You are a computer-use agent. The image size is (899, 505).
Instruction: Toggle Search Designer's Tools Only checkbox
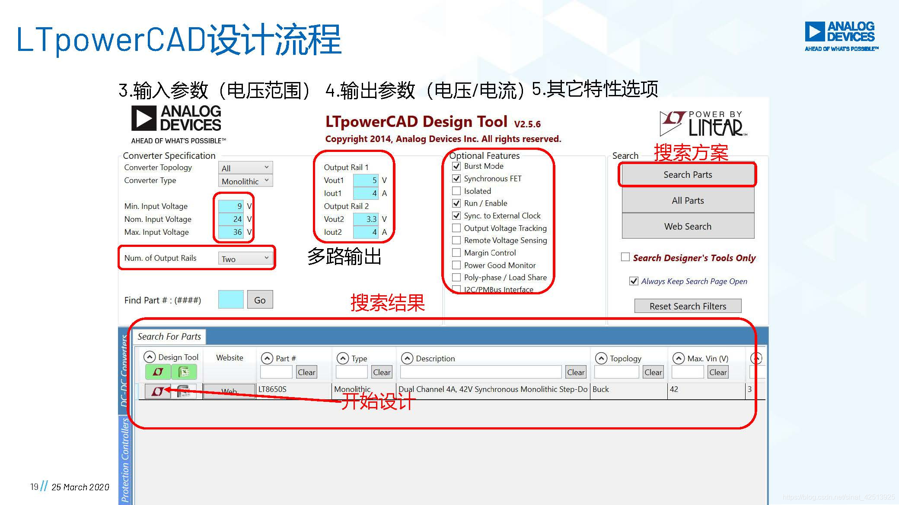pyautogui.click(x=625, y=257)
